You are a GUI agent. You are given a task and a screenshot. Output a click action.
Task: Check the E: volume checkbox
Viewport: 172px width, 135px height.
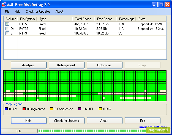(7, 33)
